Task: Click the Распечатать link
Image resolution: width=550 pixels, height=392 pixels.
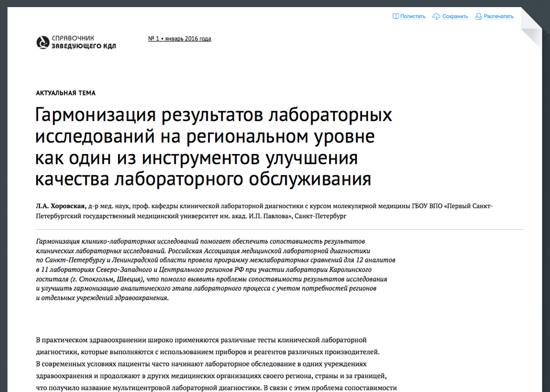Action: [x=498, y=16]
